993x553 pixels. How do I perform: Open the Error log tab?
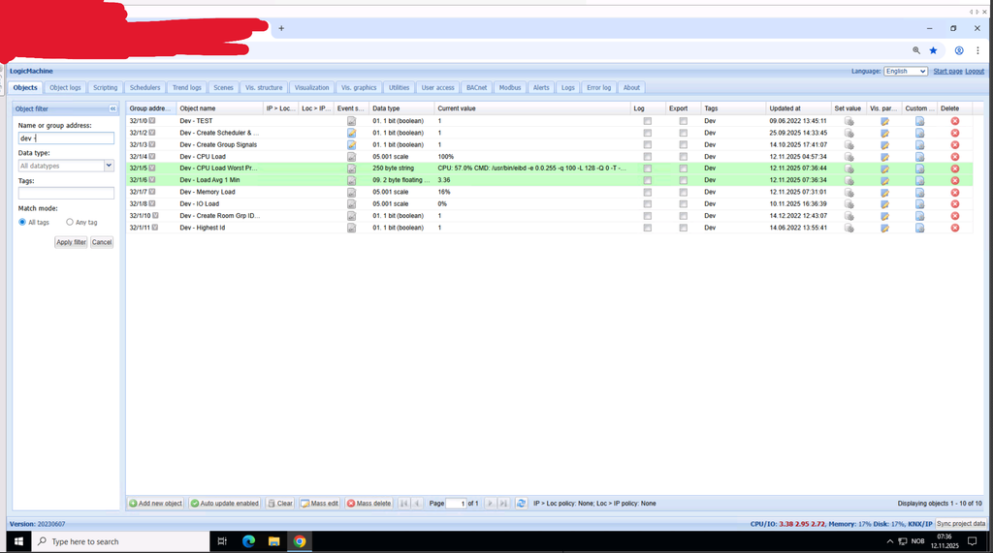[x=598, y=88]
